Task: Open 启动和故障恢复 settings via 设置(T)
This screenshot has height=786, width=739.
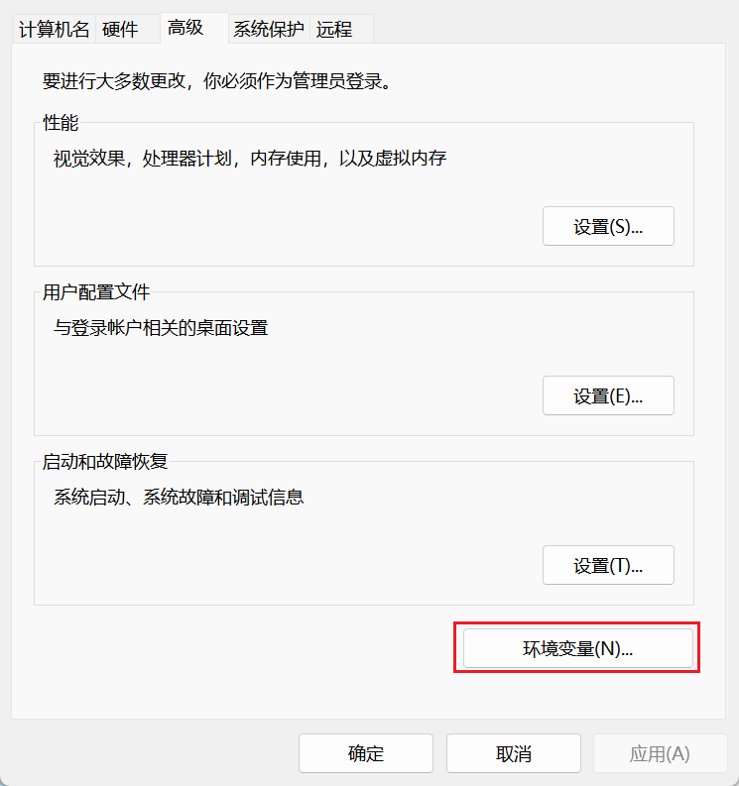Action: (608, 565)
